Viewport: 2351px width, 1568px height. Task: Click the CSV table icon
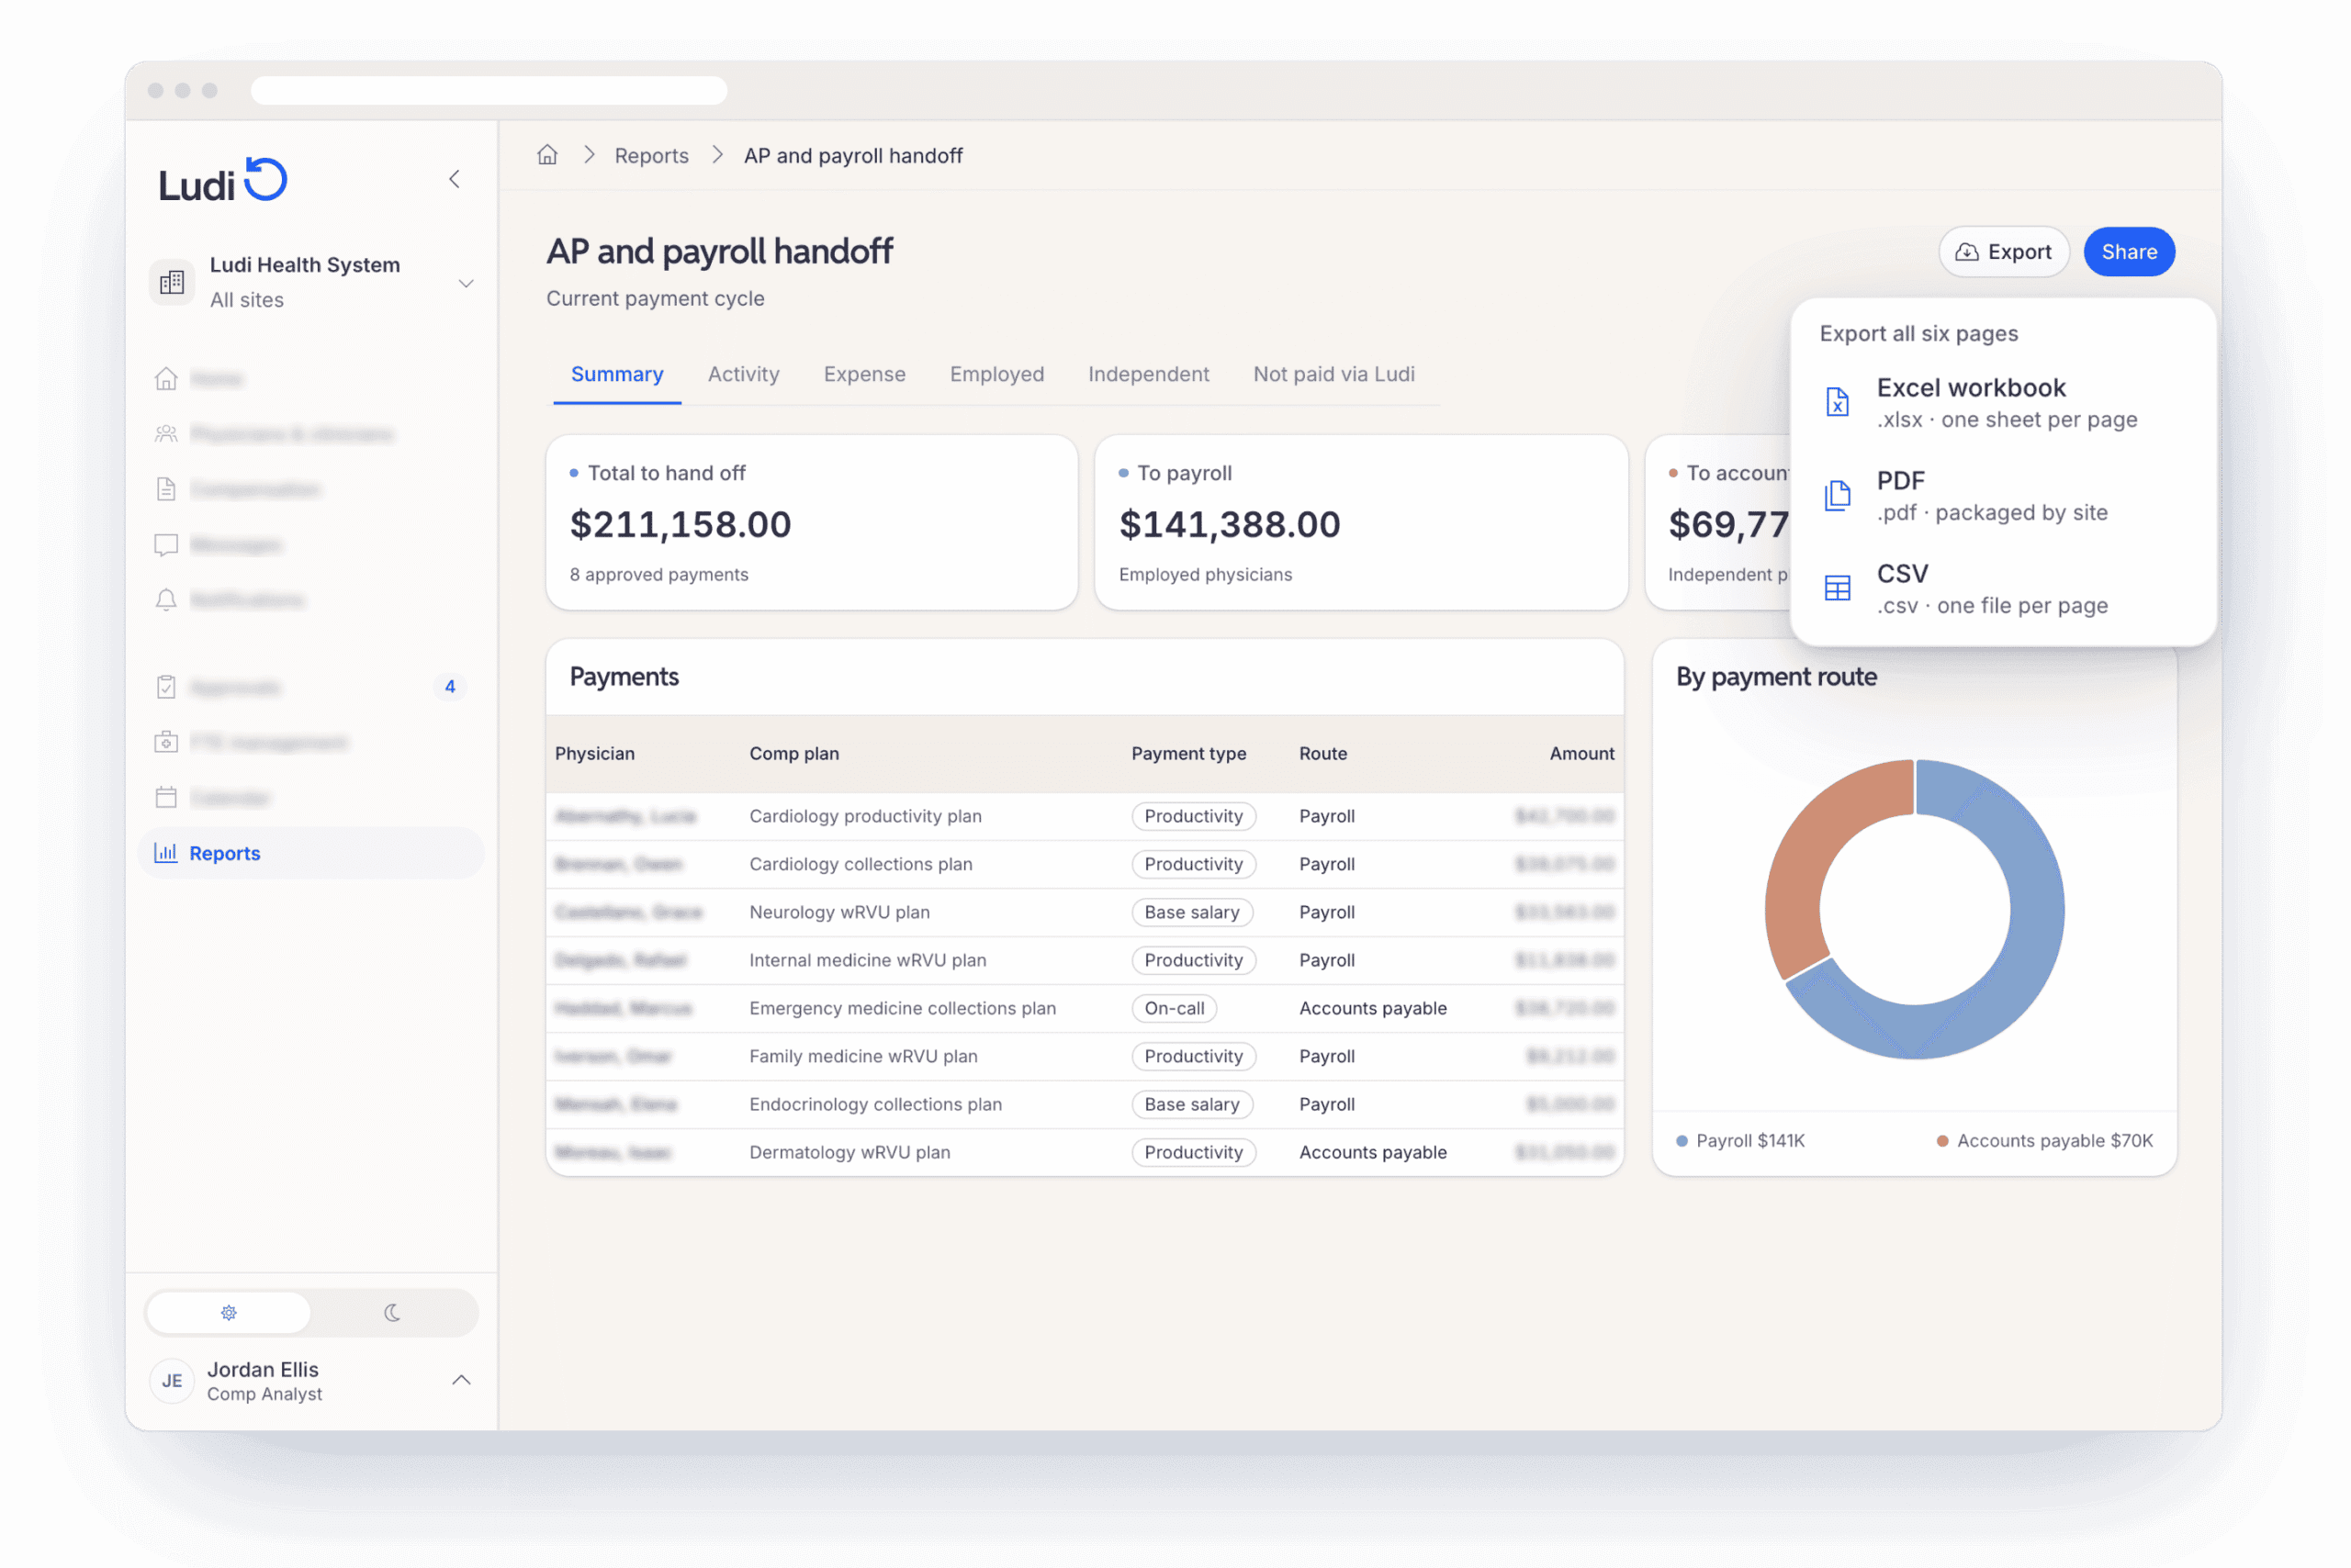pyautogui.click(x=1837, y=588)
